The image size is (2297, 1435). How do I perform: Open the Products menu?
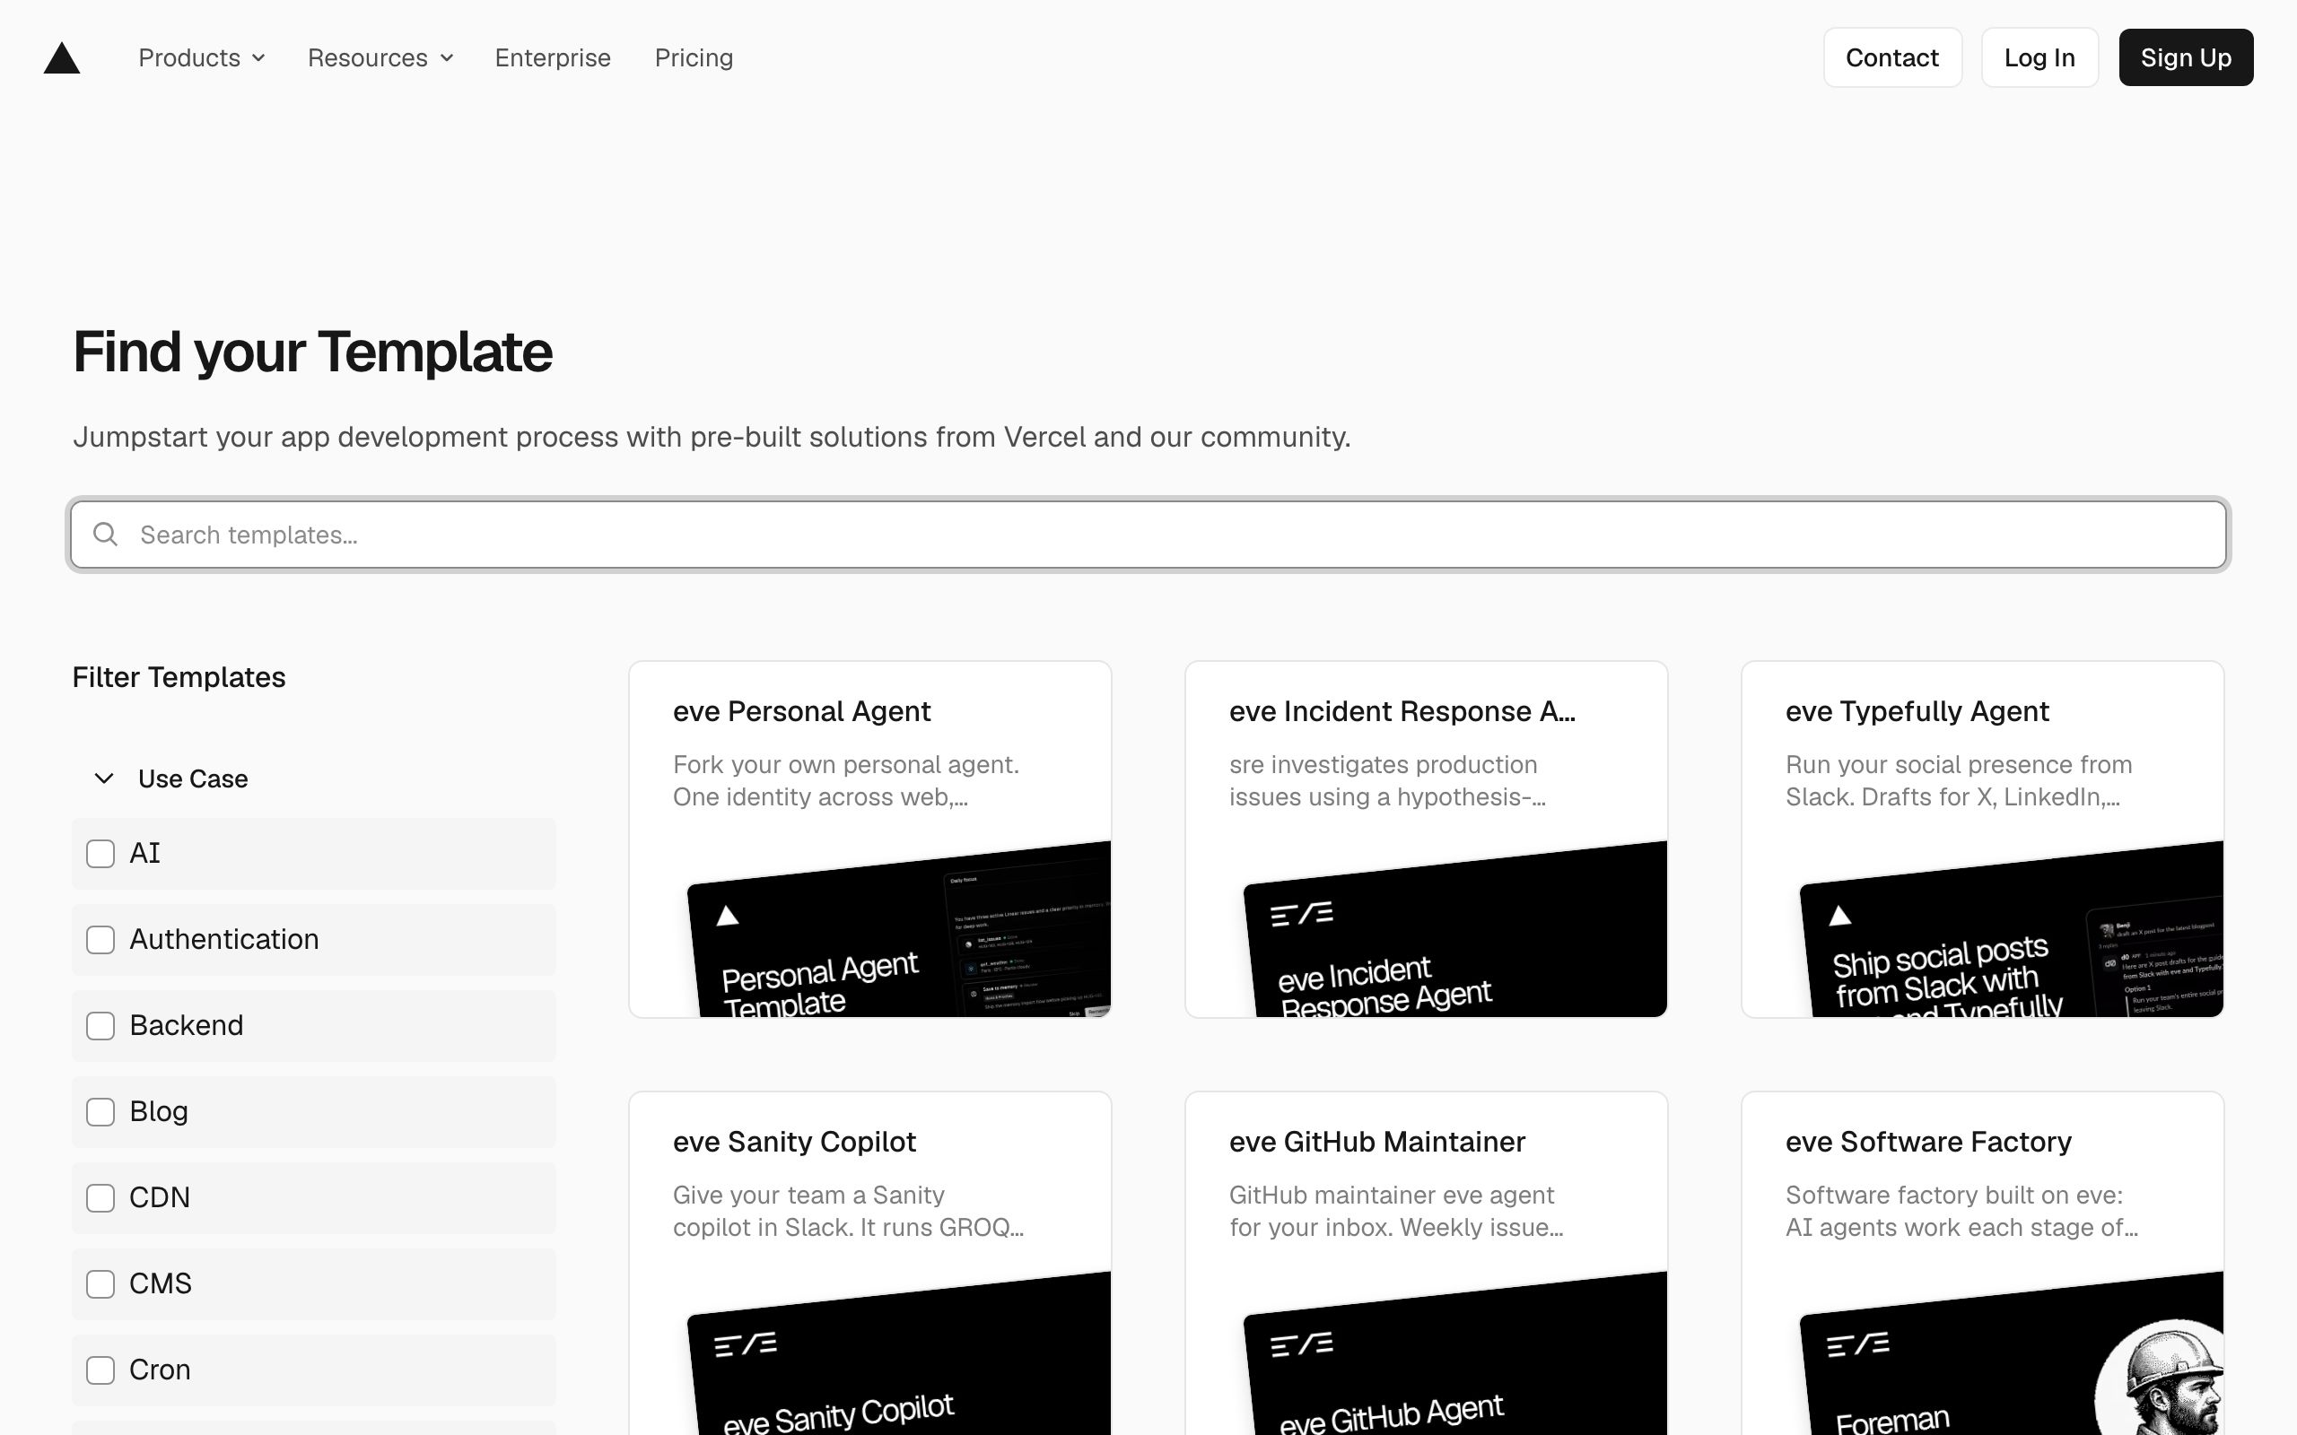click(201, 58)
